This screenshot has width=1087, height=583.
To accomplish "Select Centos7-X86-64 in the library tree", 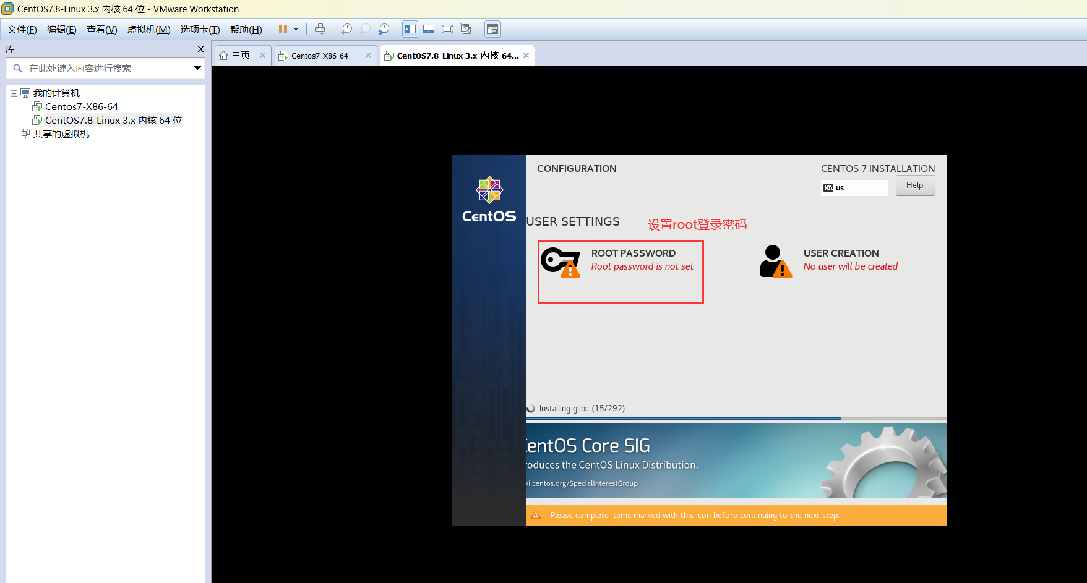I will tap(82, 107).
